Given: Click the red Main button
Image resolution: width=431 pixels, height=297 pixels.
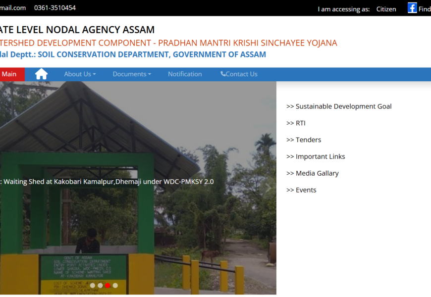Looking at the screenshot, I should click(10, 74).
